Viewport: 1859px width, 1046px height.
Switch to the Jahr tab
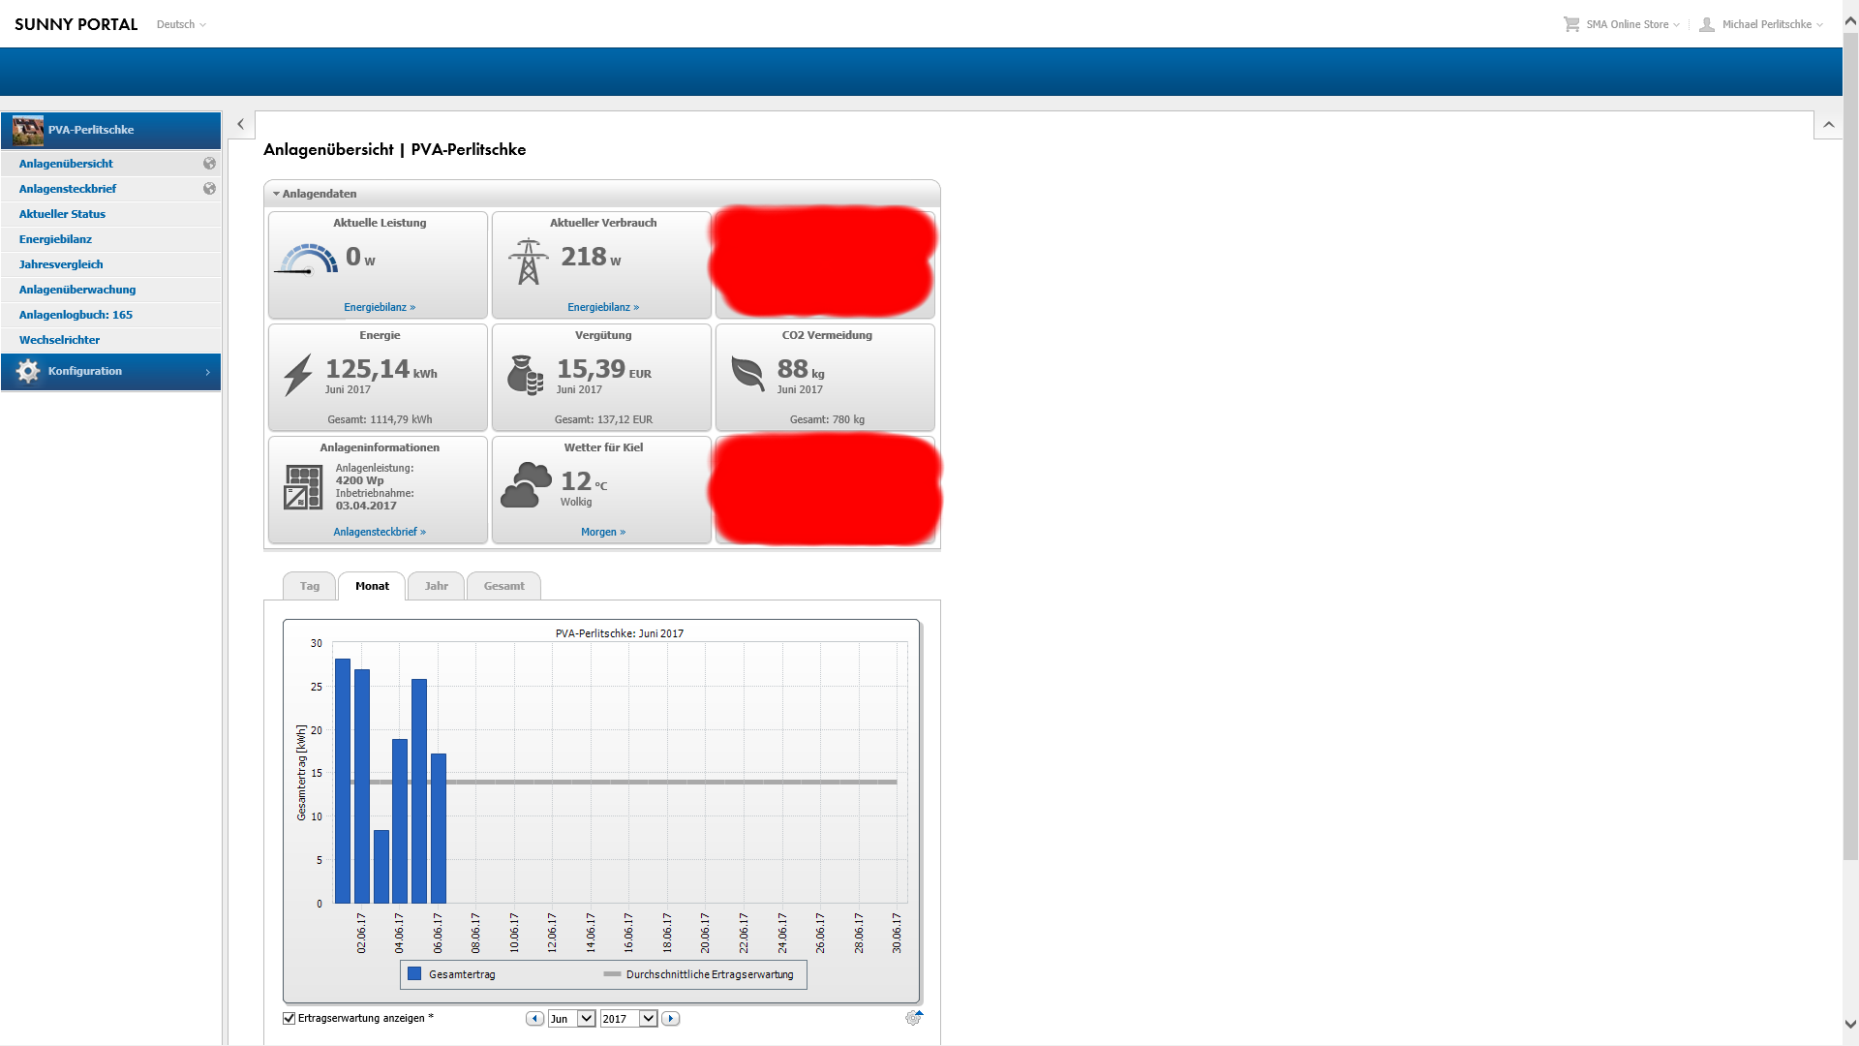pos(436,586)
